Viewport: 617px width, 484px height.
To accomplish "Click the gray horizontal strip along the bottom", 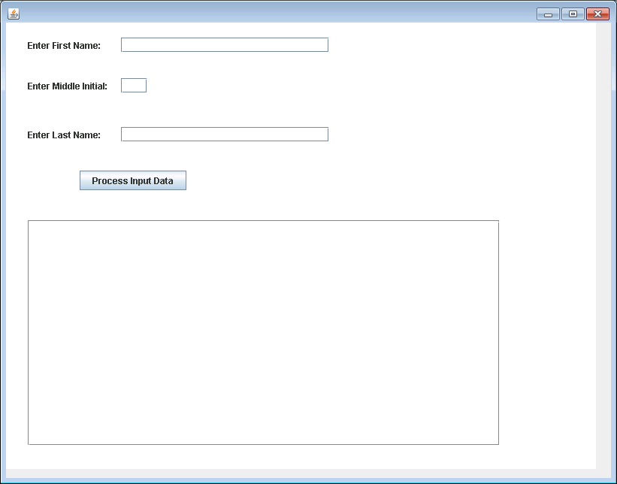I will [301, 473].
